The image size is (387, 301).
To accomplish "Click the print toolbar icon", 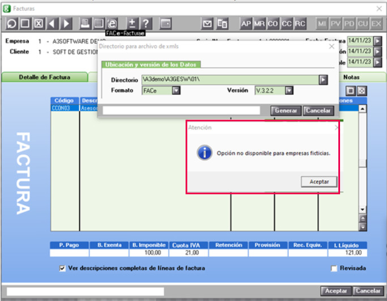I will pyautogui.click(x=85, y=24).
